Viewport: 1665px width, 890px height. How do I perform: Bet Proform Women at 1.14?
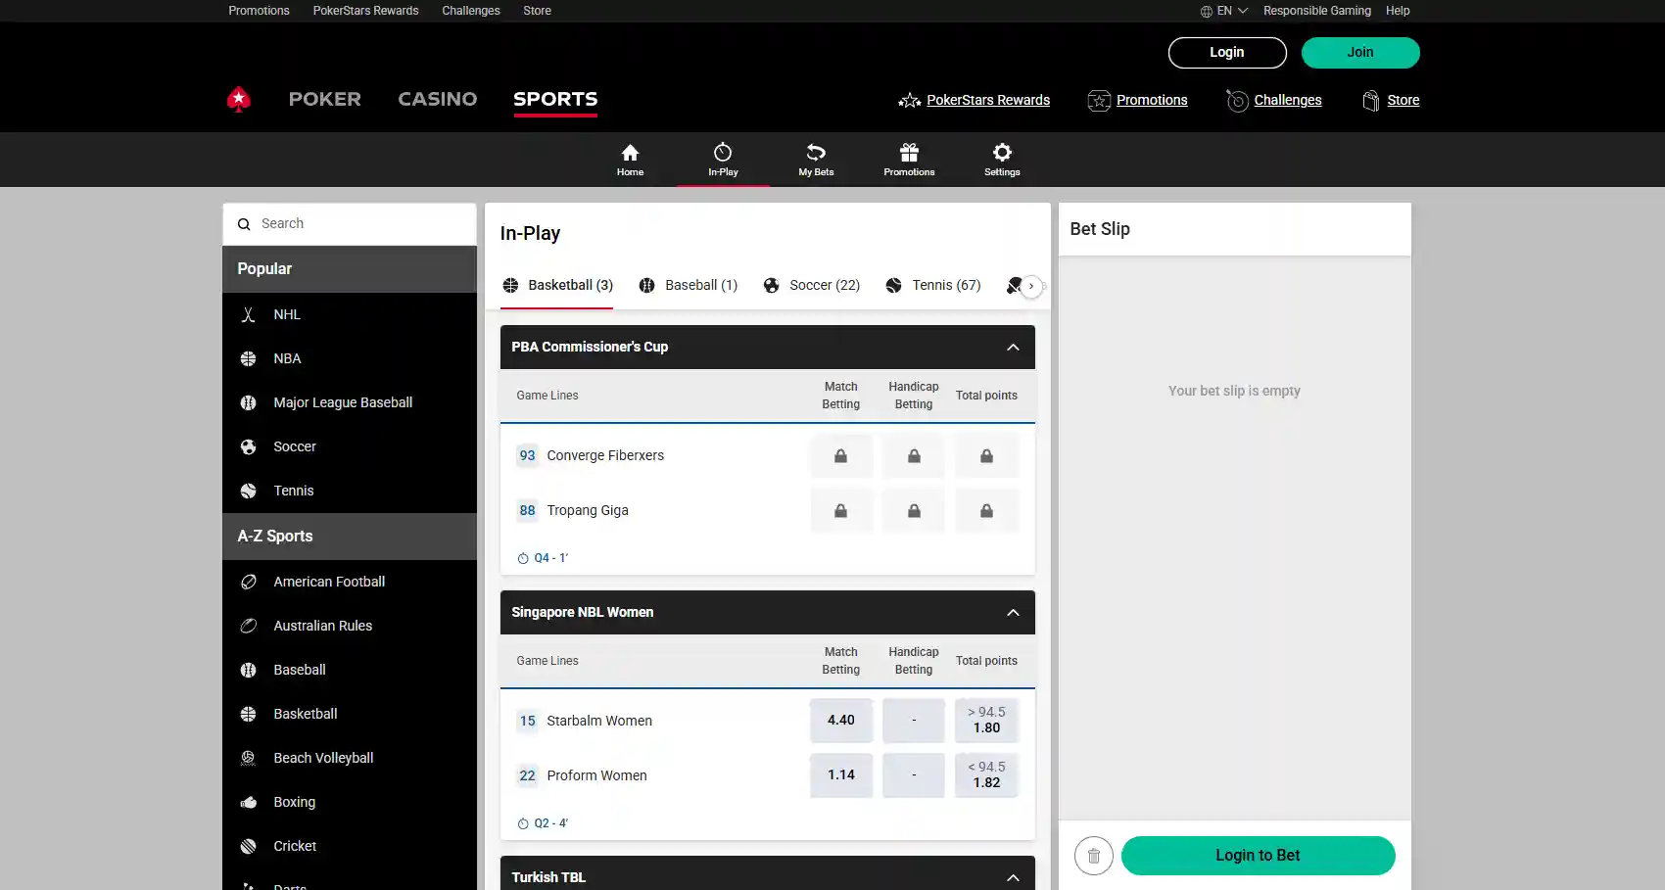tap(840, 775)
